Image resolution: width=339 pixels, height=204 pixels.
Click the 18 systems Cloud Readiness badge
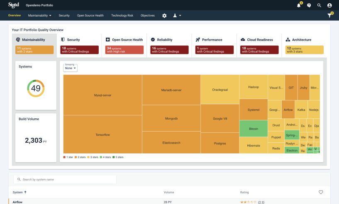click(x=259, y=50)
